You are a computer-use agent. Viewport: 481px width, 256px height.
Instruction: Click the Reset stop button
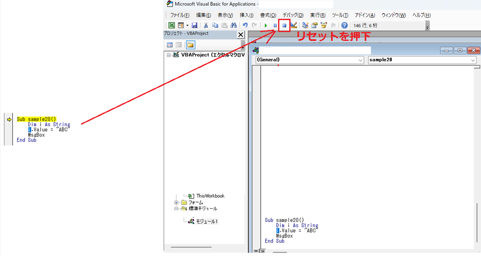click(284, 26)
